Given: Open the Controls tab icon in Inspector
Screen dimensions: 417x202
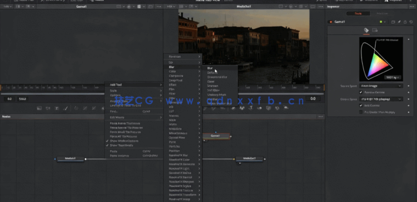Looking at the screenshot, I should click(366, 31).
